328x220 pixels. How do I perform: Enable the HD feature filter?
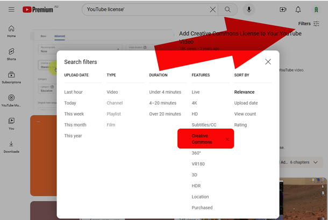[195, 114]
